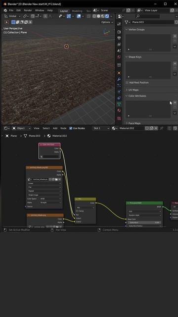178x317 pixels.
Task: Add a new vertex group with plus button
Action: (x=175, y=36)
